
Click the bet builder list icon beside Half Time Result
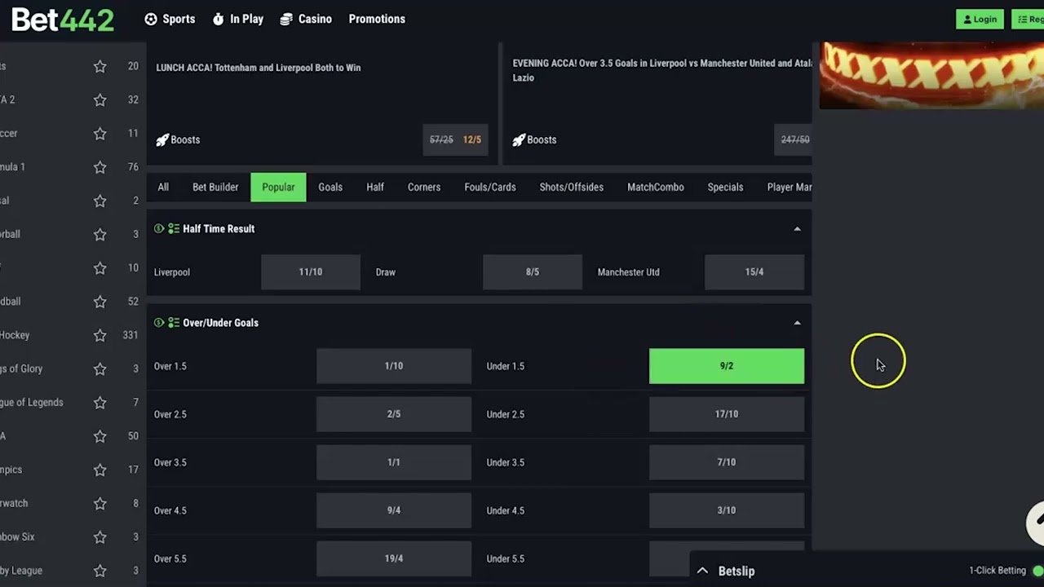(x=174, y=229)
